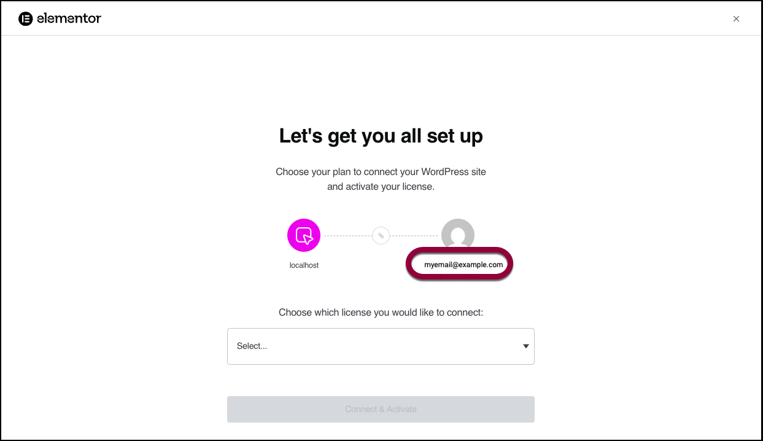Click the myemail@example.com account label
The width and height of the screenshot is (763, 441).
[463, 265]
